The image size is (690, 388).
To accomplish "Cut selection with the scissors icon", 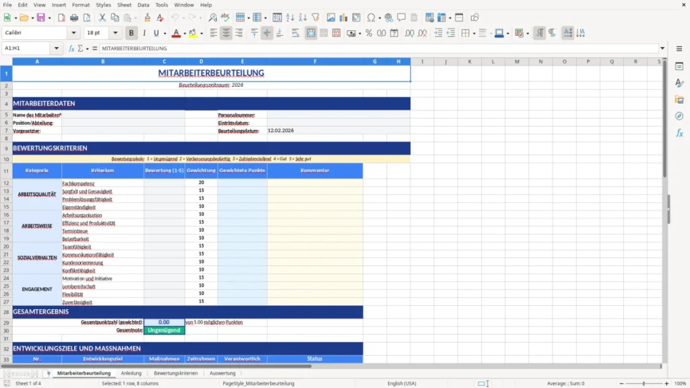I will (x=102, y=18).
